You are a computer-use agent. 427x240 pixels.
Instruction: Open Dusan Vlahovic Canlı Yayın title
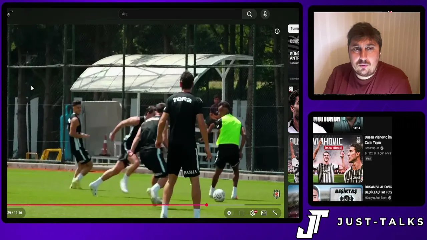pos(378,140)
